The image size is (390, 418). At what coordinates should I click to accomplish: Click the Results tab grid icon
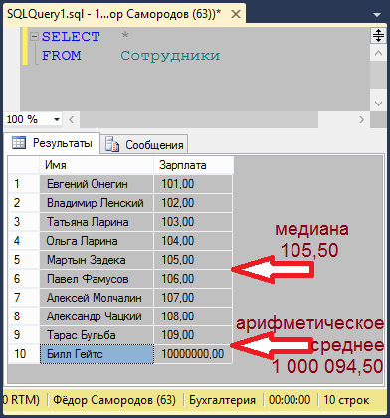point(19,142)
